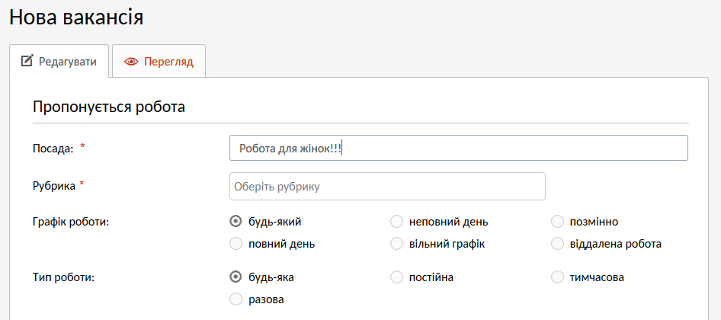This screenshot has height=320, width=721.
Task: Select тимчасова job type radio
Action: (557, 277)
